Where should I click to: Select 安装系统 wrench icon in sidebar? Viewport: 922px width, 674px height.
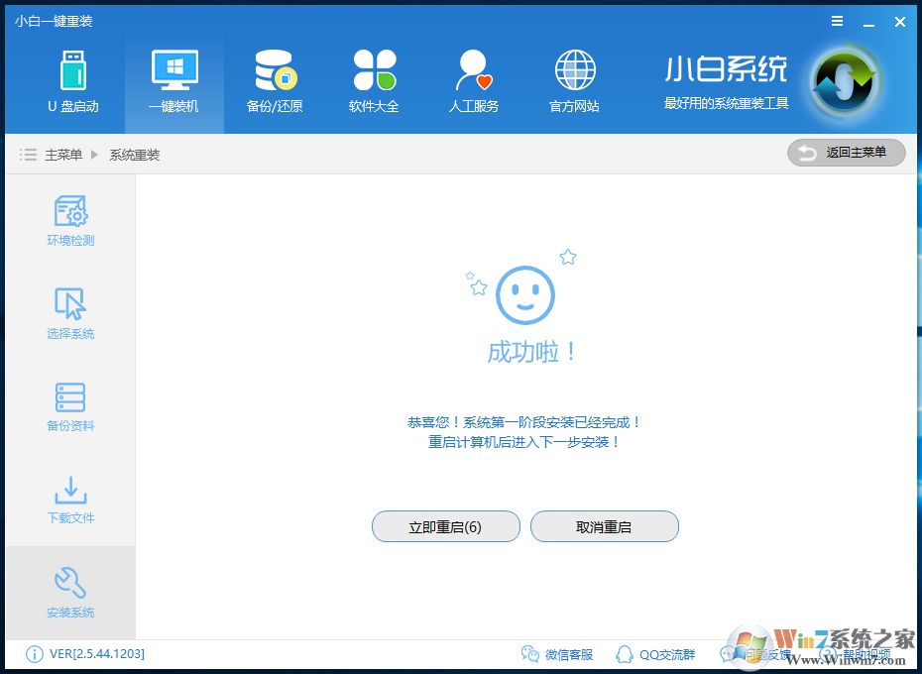tap(69, 592)
